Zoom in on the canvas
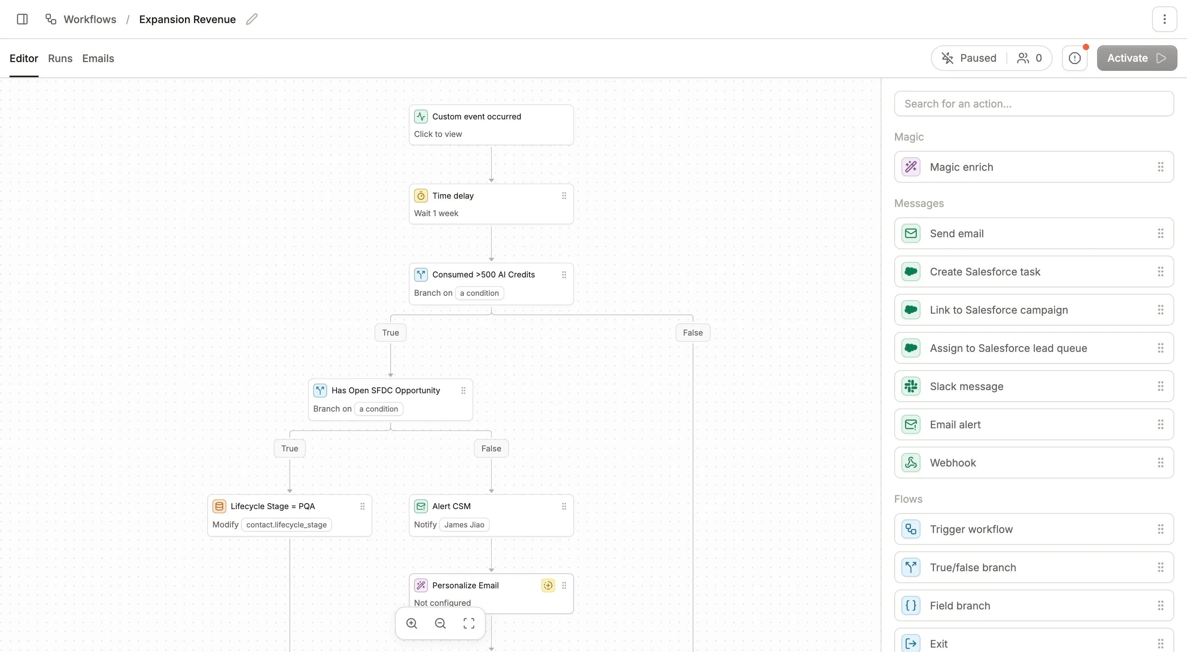The width and height of the screenshot is (1187, 652). (411, 623)
